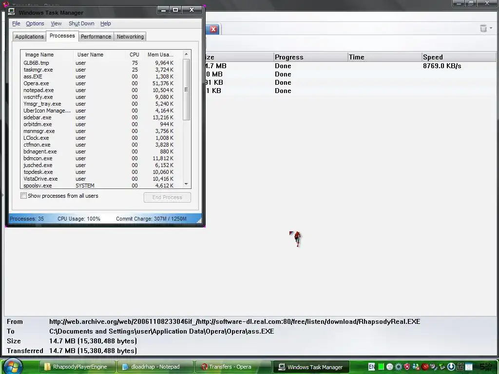This screenshot has width=499, height=374.
Task: Select the Opera.exe process
Action: (101, 83)
